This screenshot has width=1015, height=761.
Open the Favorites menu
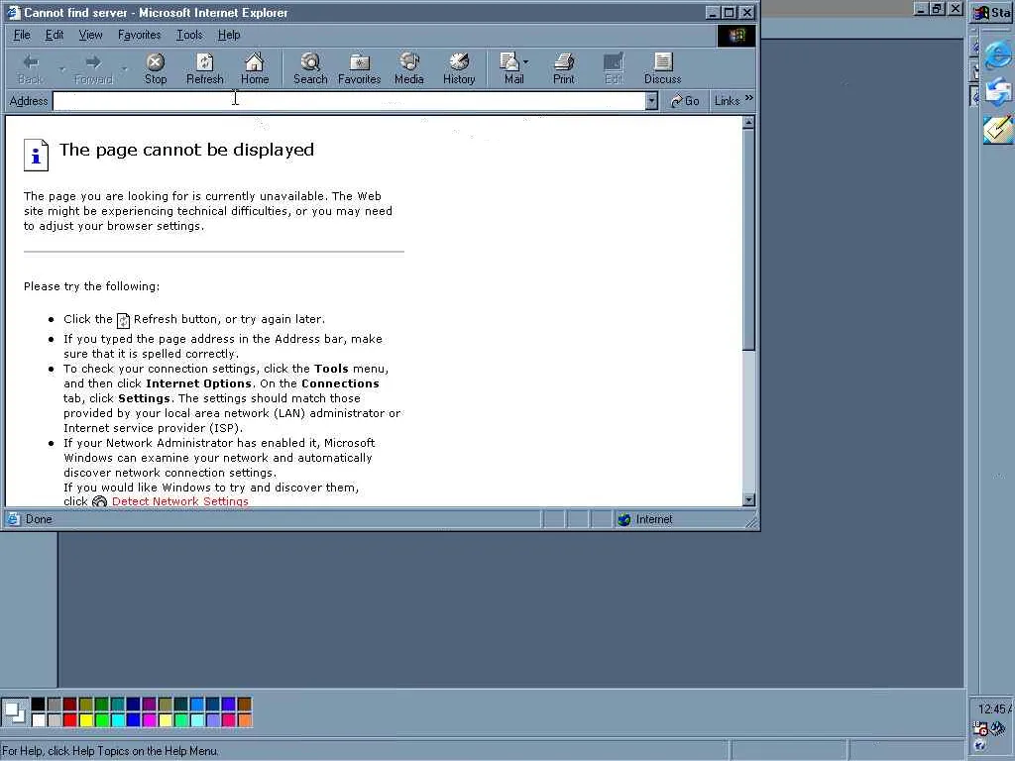click(139, 35)
